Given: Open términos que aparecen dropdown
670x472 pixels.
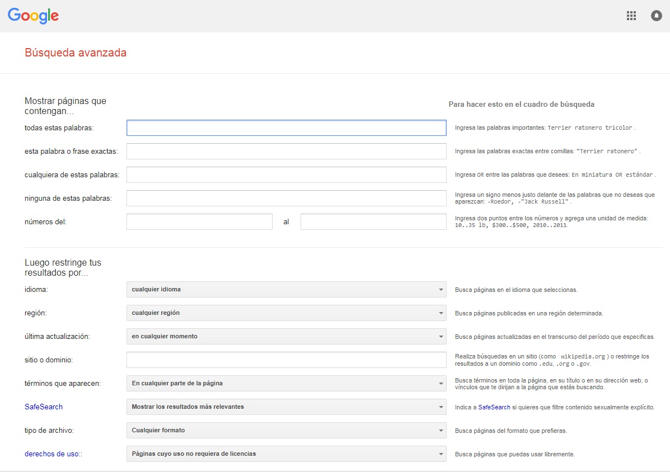Looking at the screenshot, I should coord(286,384).
